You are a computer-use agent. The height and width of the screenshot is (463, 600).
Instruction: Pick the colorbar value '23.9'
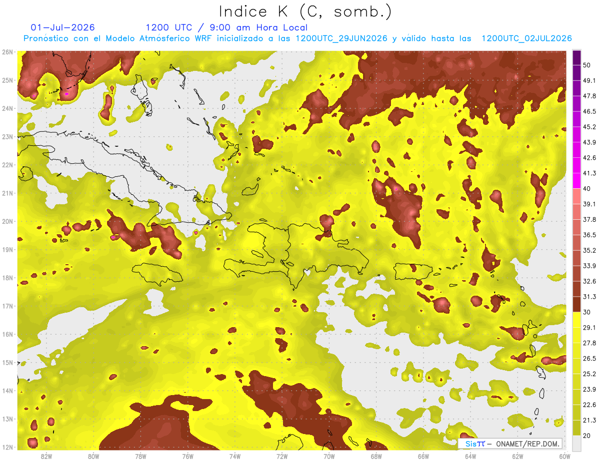(589, 390)
